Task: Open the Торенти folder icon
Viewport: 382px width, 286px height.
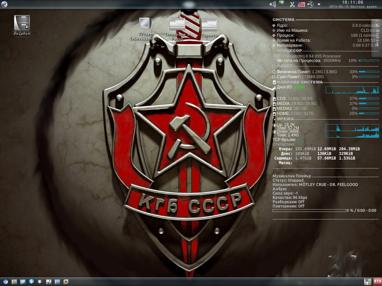Action: click(x=209, y=28)
